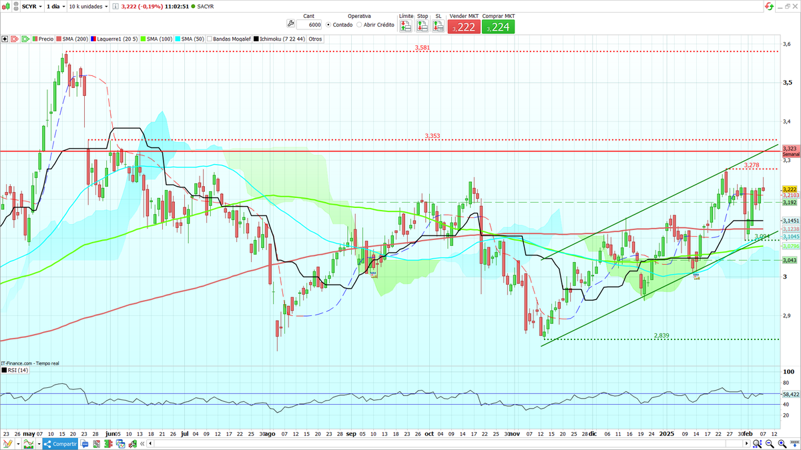801x450 pixels.
Task: Click the drawing tools pencil icon
Action: (x=8, y=443)
